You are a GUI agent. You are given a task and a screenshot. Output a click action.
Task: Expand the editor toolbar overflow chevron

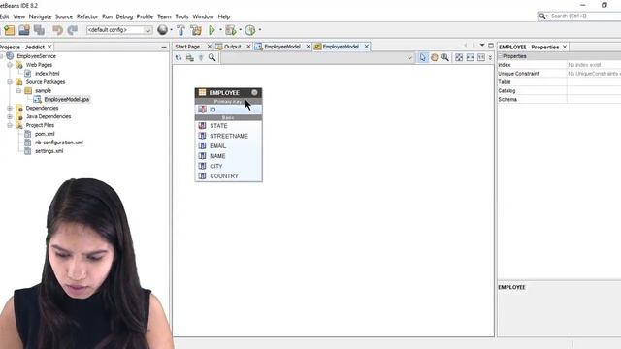click(x=490, y=58)
